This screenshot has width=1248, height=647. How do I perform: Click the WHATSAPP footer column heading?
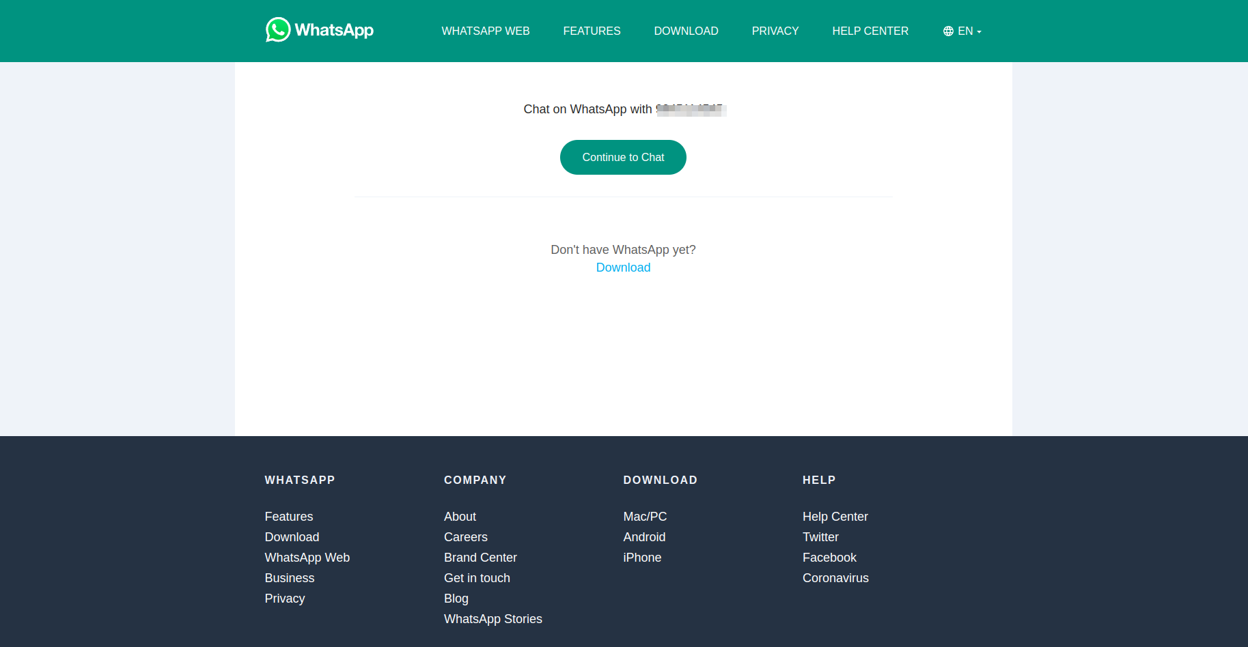(300, 480)
